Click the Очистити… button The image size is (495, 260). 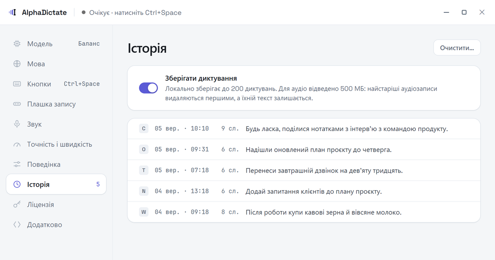pyautogui.click(x=457, y=48)
